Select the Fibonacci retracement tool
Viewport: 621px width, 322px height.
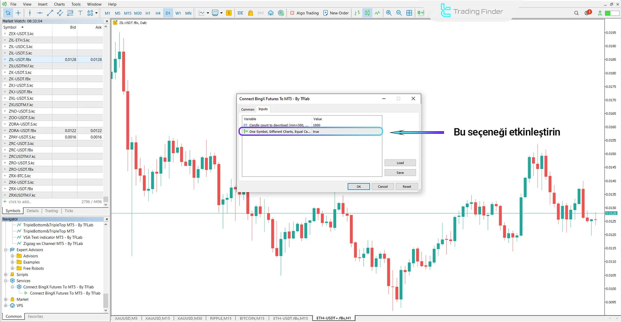point(70,13)
